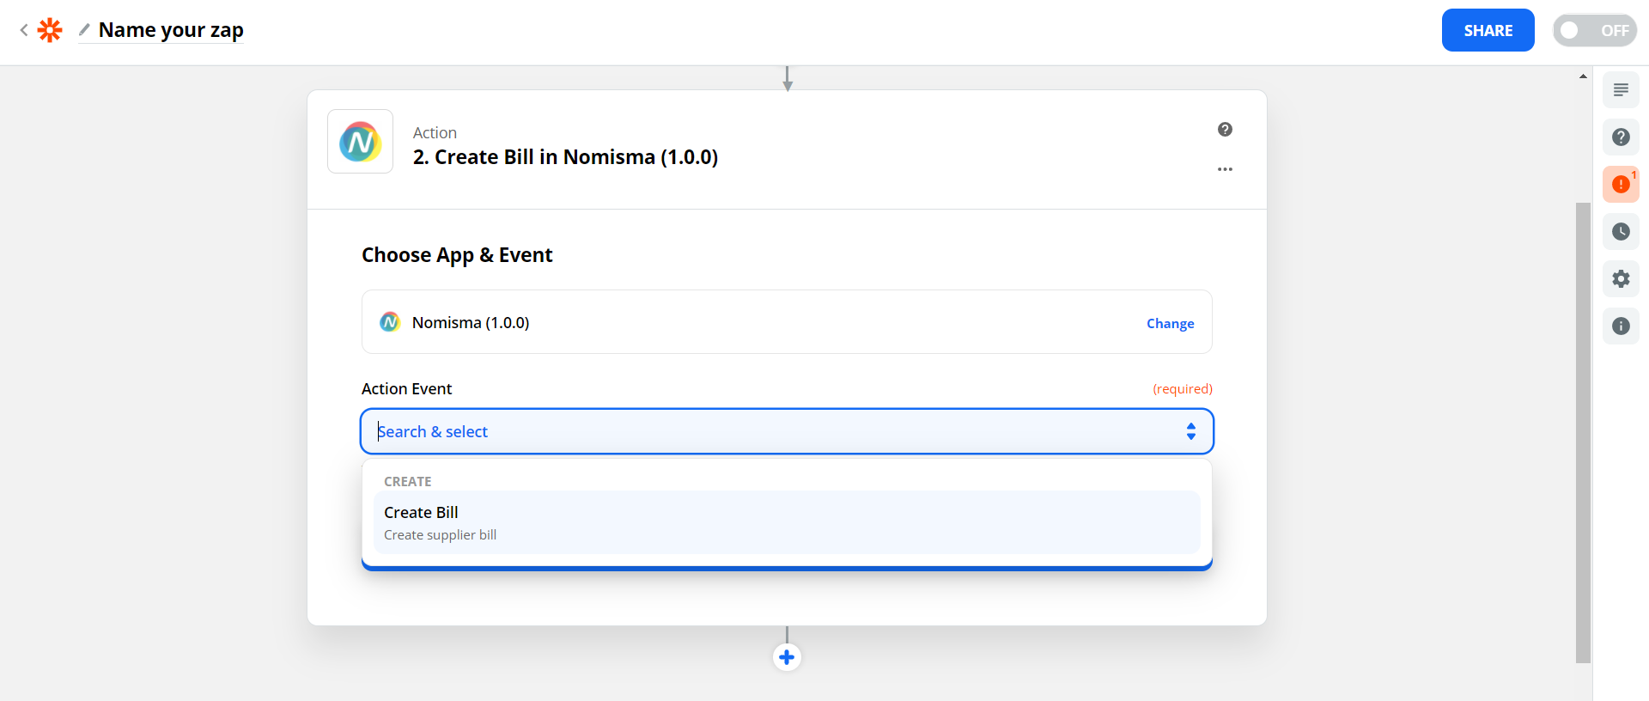
Task: Rename the zap via 'Name your zap' title
Action: [x=171, y=30]
